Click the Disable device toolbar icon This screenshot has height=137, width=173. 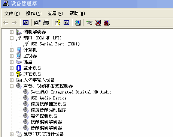click(x=107, y=23)
